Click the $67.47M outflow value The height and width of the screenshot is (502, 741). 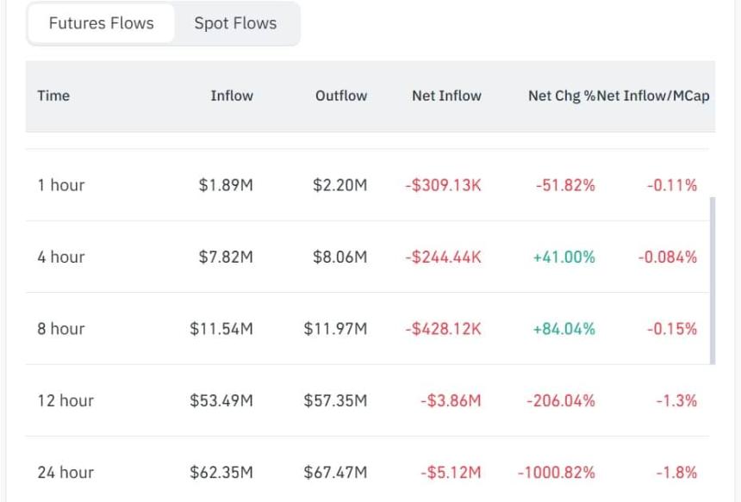(x=335, y=472)
